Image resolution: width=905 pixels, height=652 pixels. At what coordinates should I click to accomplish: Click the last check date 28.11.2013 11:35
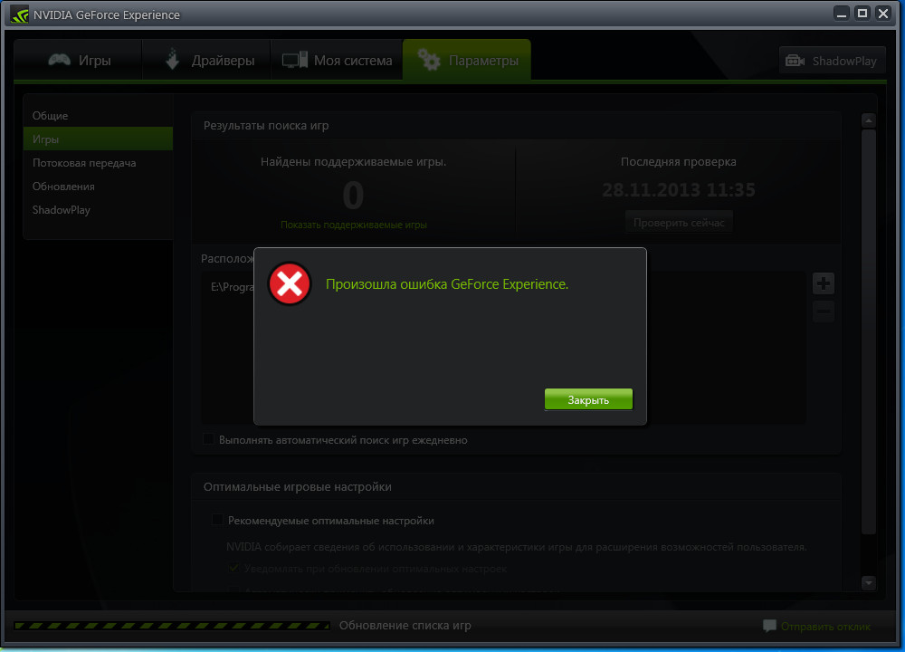click(678, 190)
